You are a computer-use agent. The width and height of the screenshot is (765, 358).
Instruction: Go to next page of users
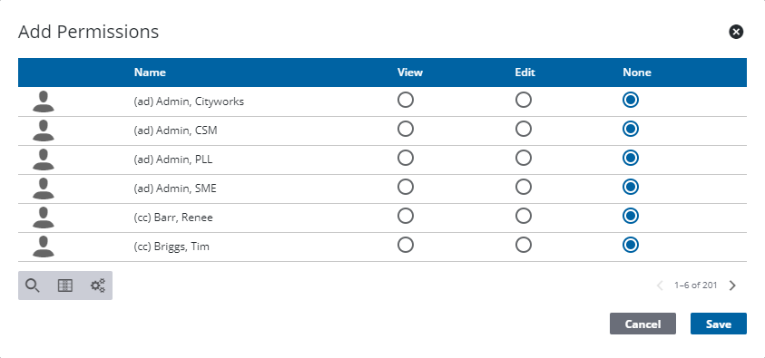(x=731, y=285)
